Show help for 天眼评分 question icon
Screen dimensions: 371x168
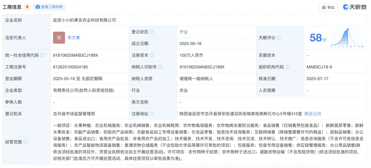[279, 38]
